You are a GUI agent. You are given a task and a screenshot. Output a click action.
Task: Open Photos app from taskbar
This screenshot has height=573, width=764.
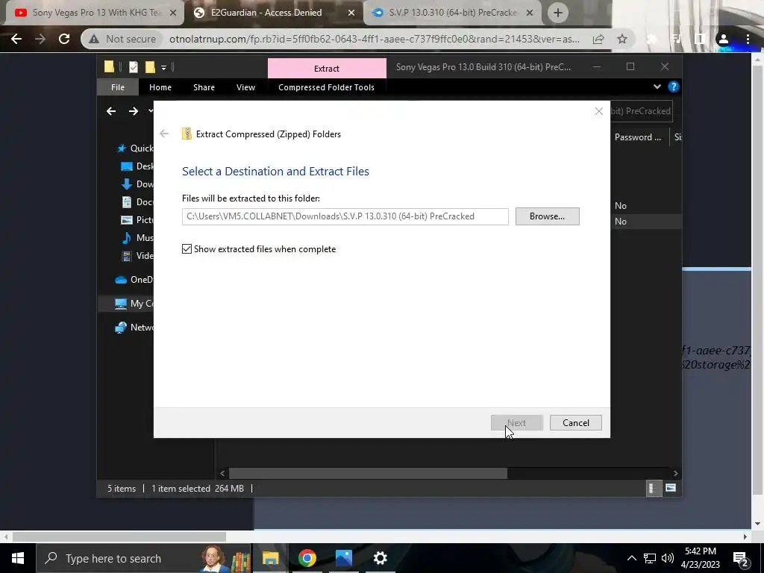click(x=343, y=558)
